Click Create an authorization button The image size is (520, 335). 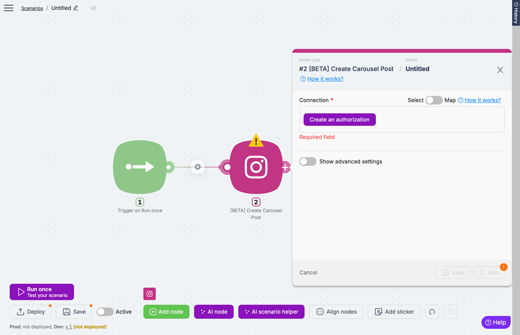340,120
